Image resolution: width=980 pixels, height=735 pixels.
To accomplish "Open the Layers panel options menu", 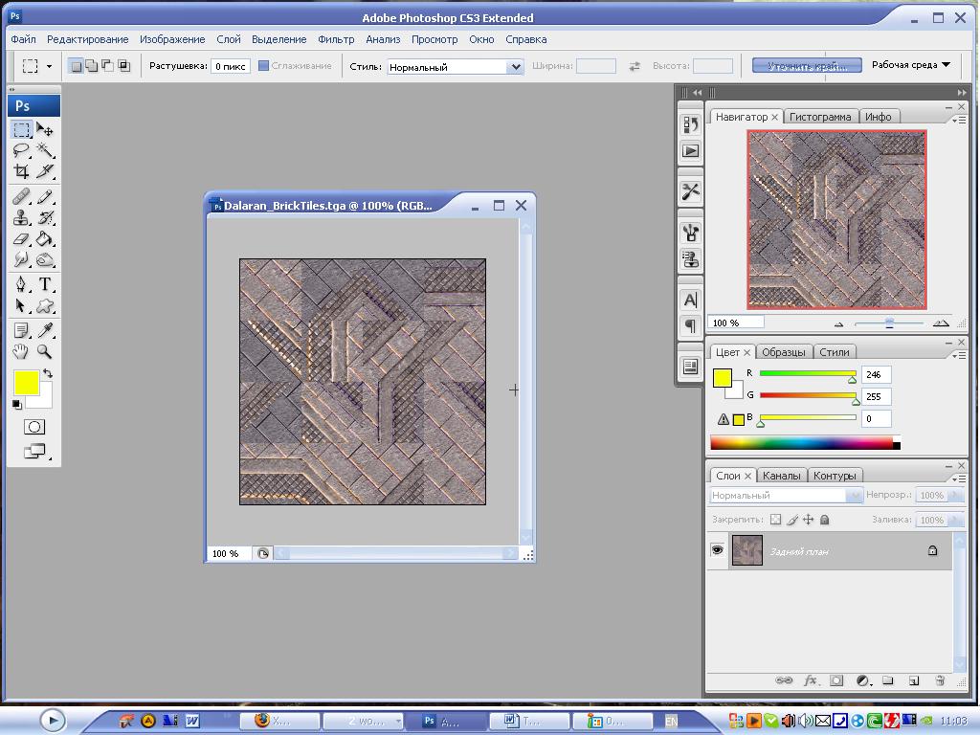I will tap(960, 478).
